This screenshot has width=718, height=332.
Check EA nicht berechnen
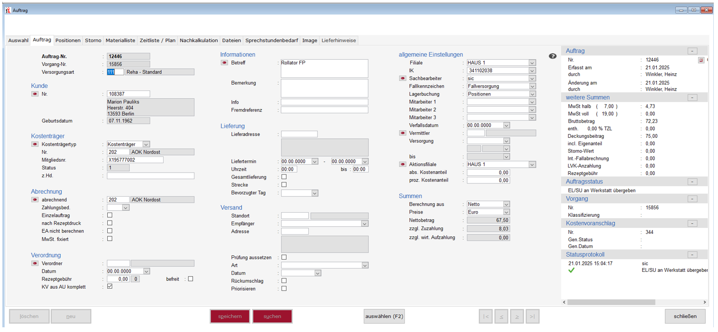coord(110,231)
